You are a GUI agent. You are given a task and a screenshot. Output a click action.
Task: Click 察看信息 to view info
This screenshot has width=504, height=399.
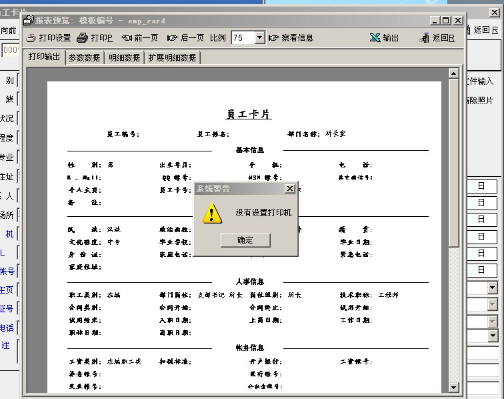point(291,38)
